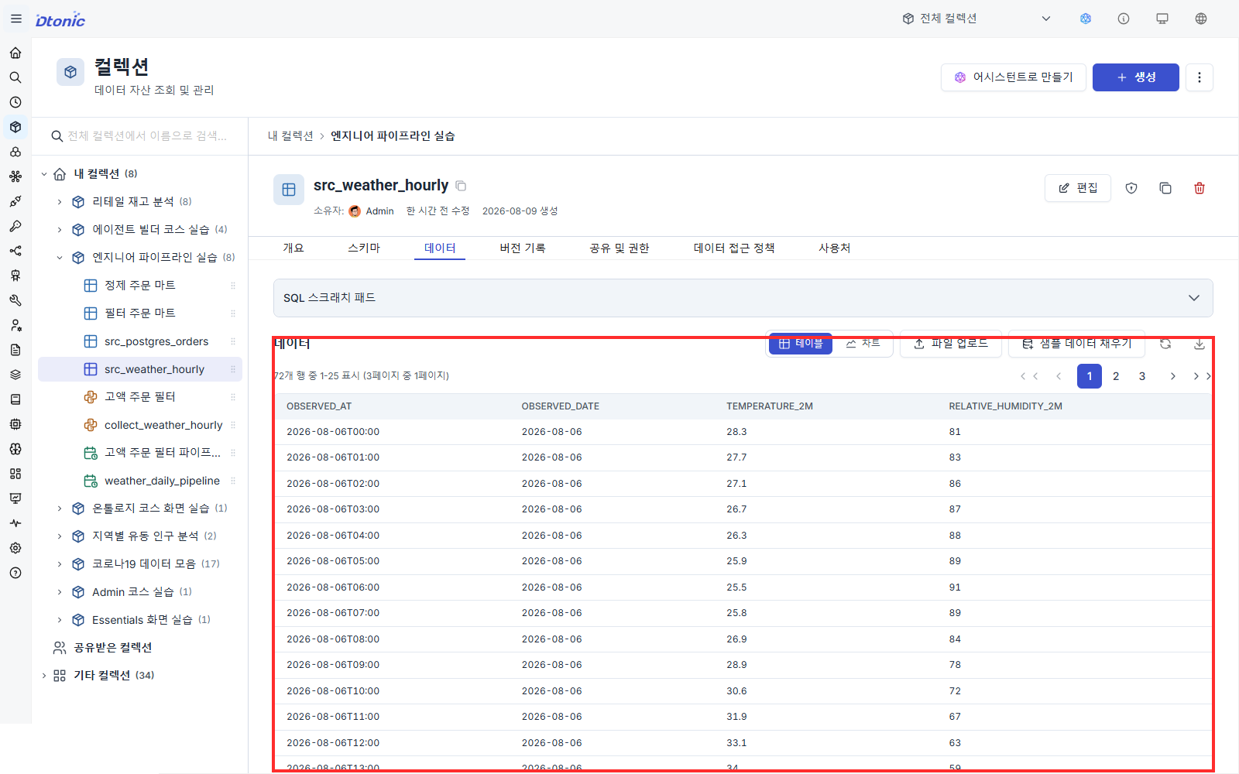The height and width of the screenshot is (774, 1239).
Task: Click 내 컬렉션 breadcrumb link
Action: (x=290, y=136)
